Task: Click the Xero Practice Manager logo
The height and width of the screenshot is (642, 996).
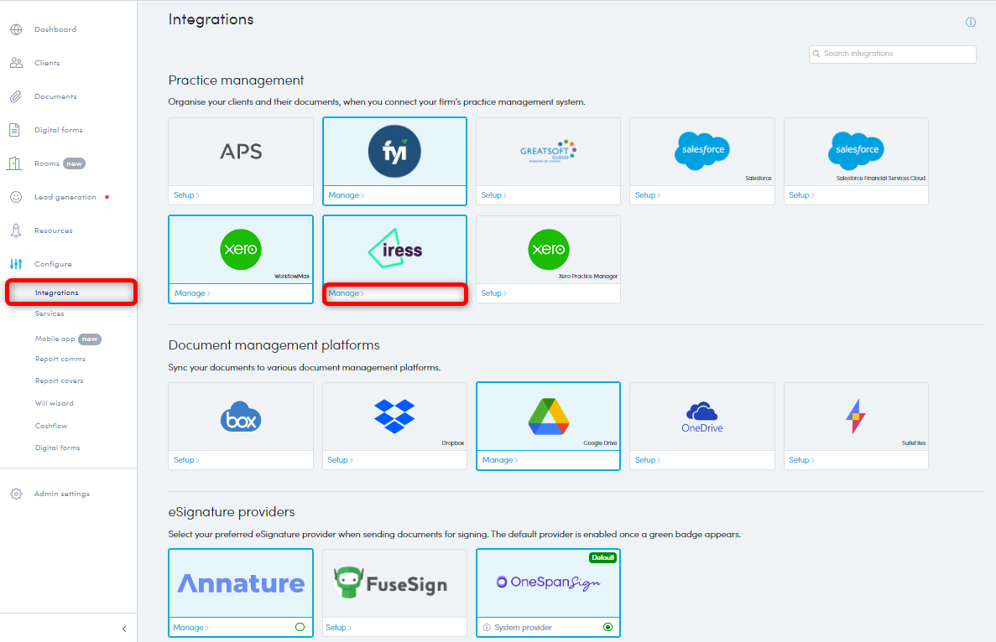Action: click(548, 249)
